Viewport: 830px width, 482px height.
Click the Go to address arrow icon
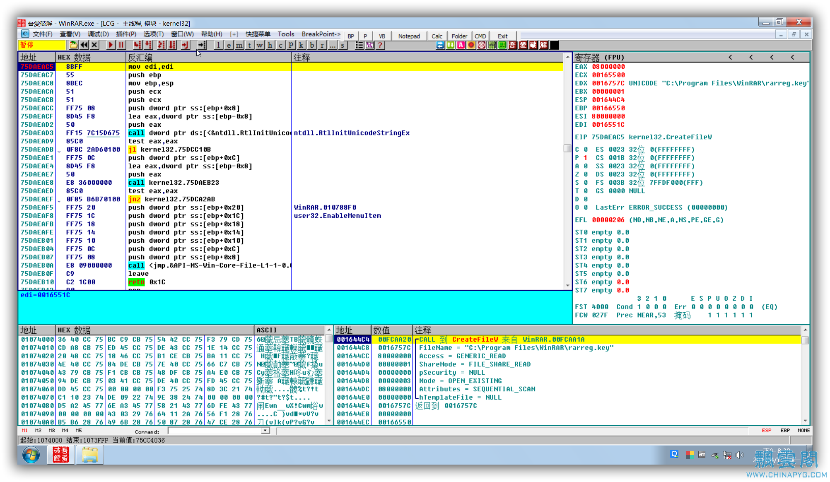pyautogui.click(x=202, y=45)
